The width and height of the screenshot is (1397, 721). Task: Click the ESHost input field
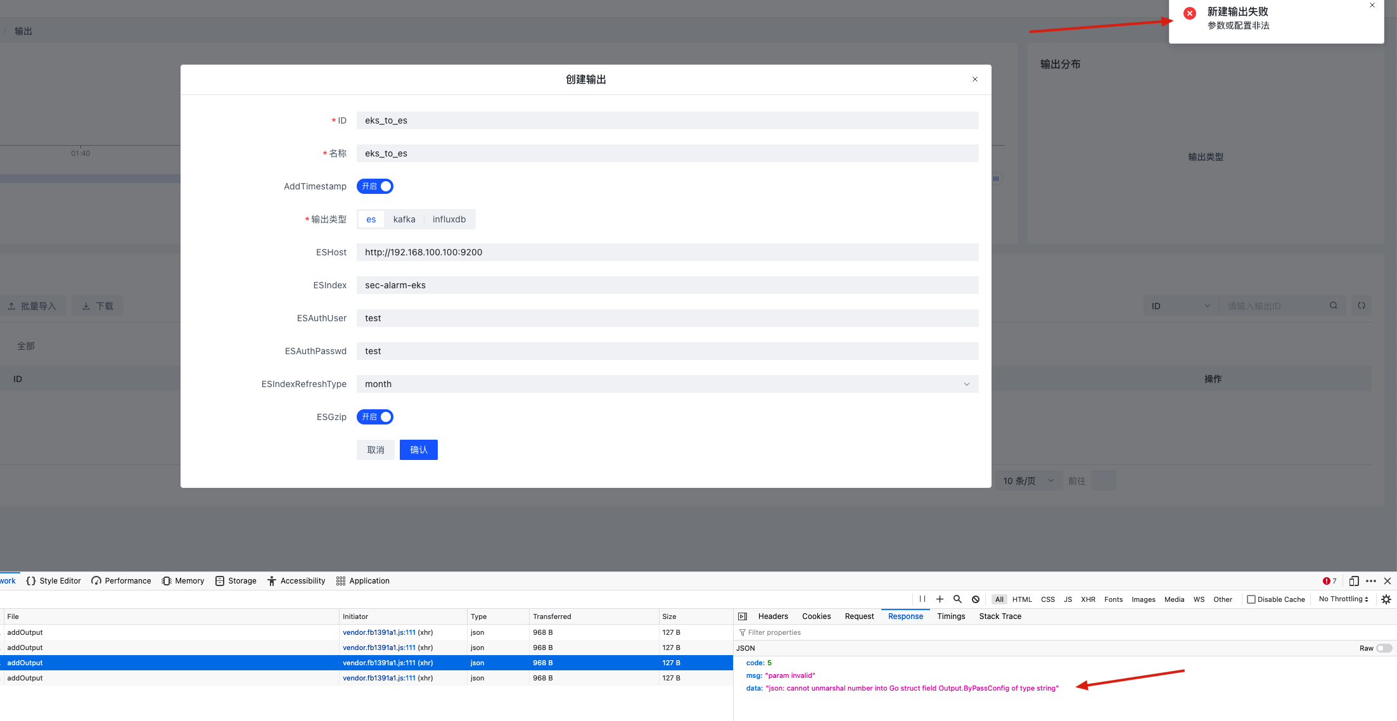click(x=668, y=252)
